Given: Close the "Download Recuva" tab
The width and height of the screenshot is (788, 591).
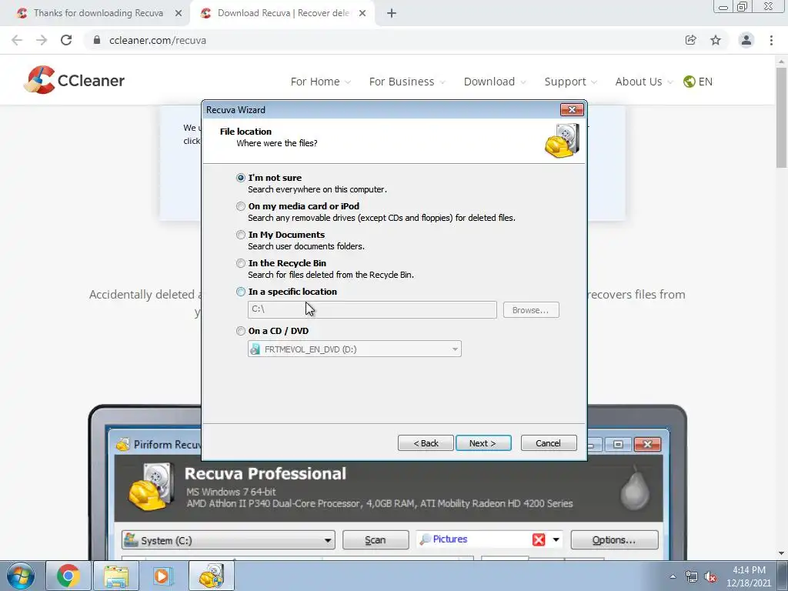Looking at the screenshot, I should pos(362,14).
